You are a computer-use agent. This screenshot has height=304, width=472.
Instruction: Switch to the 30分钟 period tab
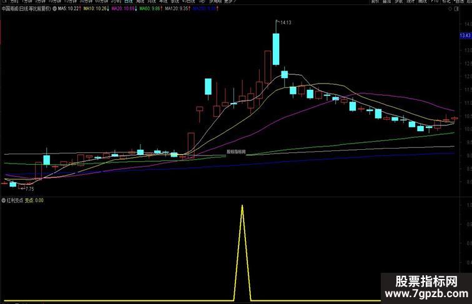point(86,1)
